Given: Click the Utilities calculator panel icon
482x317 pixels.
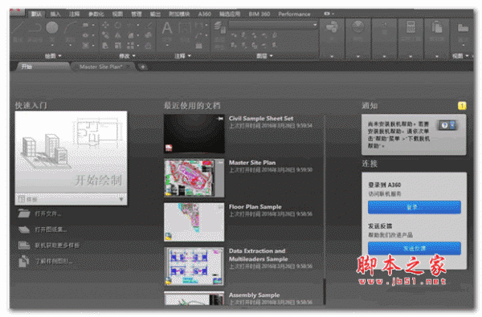Looking at the screenshot, I should [x=411, y=26].
